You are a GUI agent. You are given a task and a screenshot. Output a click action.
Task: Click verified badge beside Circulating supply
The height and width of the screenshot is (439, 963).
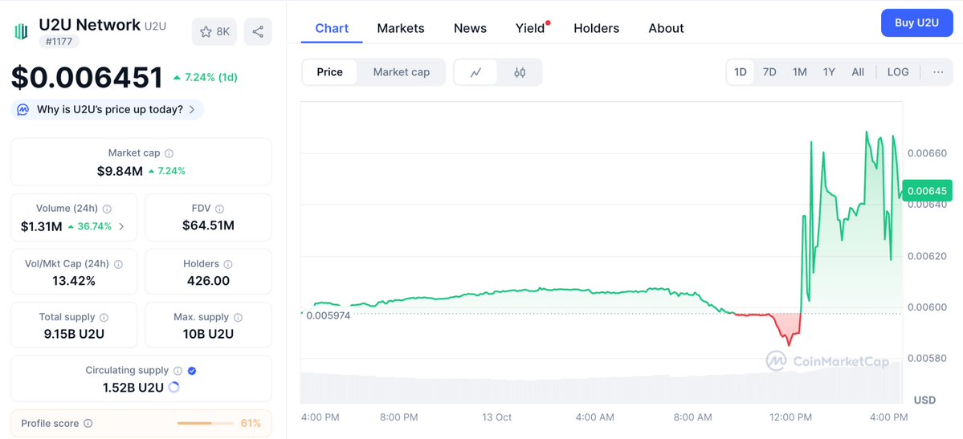pyautogui.click(x=191, y=371)
